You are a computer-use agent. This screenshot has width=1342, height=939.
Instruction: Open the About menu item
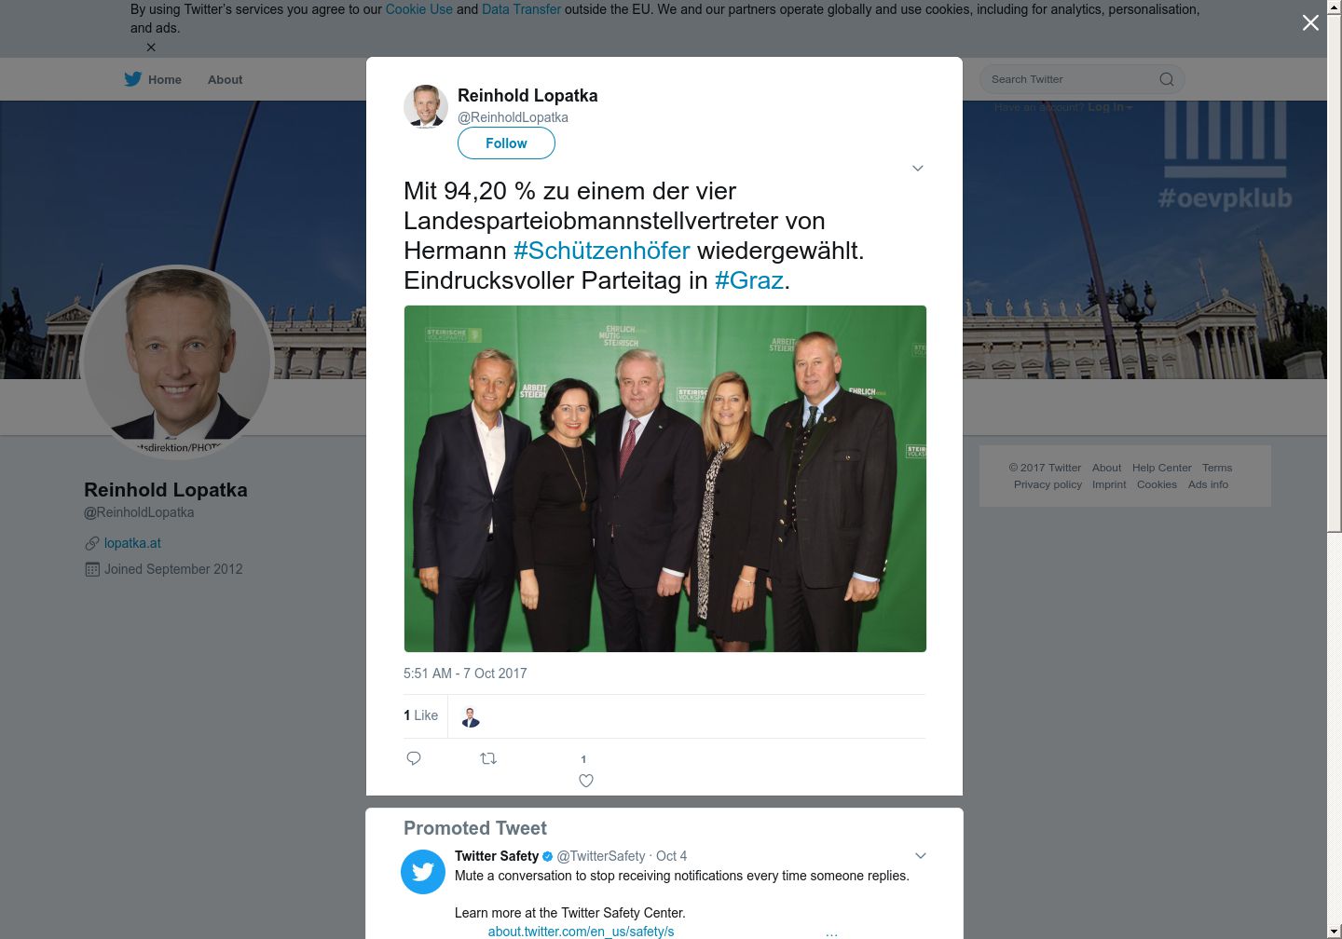(225, 80)
